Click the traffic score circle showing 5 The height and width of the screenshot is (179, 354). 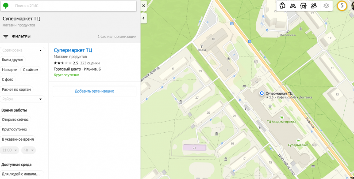[x=342, y=6]
